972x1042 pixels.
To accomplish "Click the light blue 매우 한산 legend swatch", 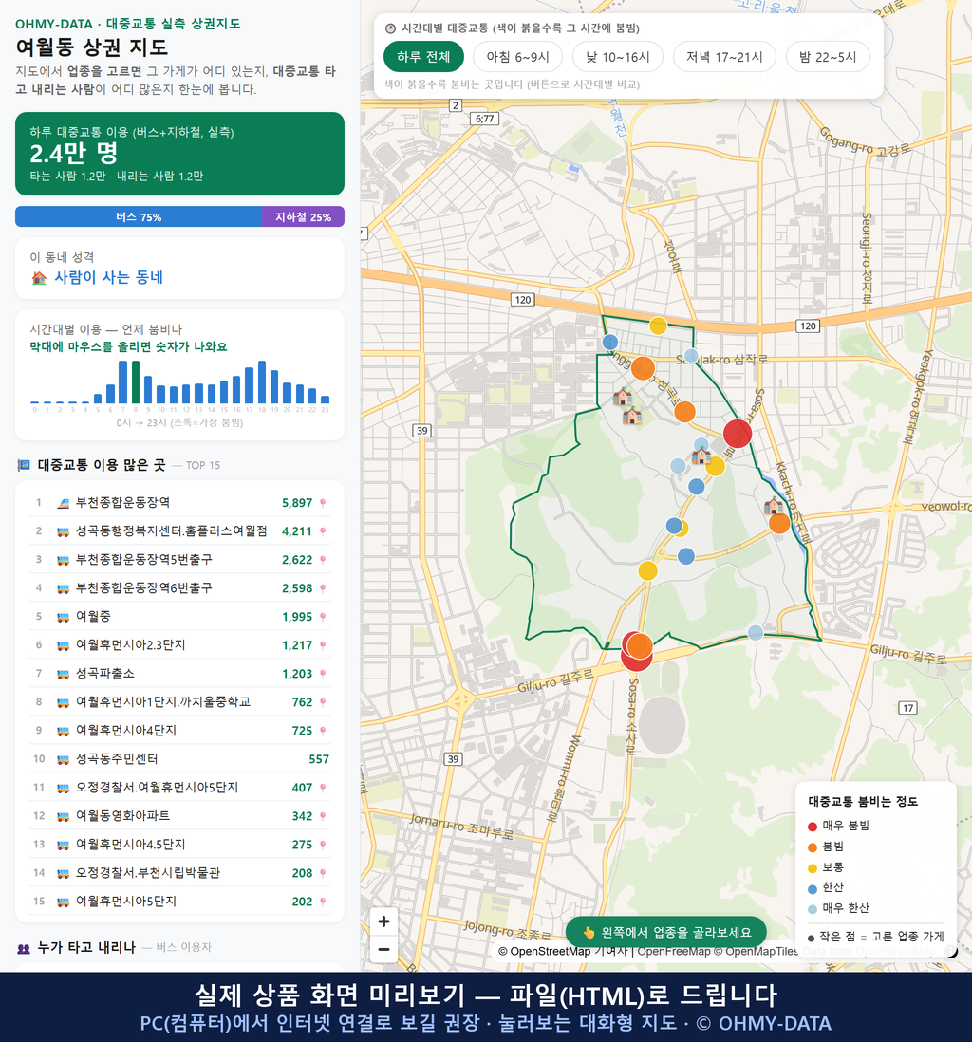I will point(812,909).
